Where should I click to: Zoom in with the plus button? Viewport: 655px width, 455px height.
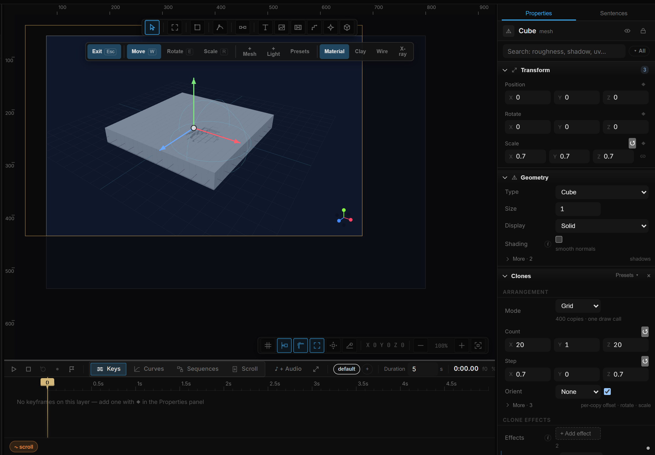tap(462, 345)
